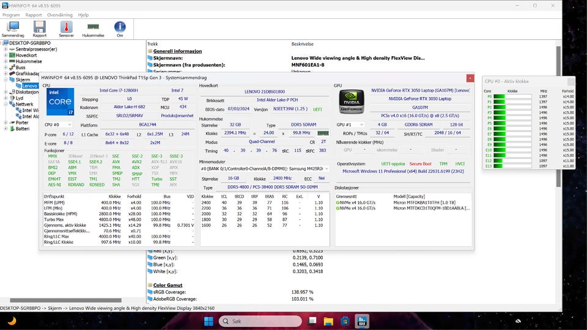The width and height of the screenshot is (587, 330).
Task: Expand the Hovedkort tree node
Action: pyautogui.click(x=6, y=55)
